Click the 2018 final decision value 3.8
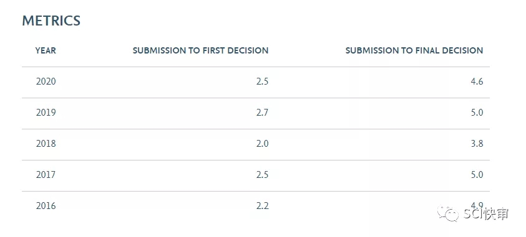 click(x=477, y=144)
